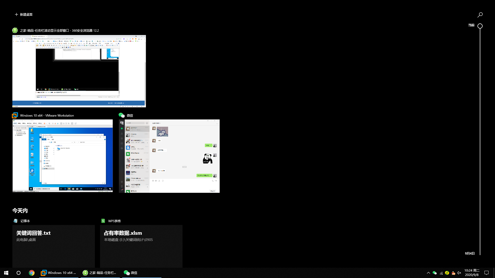
Task: Open the 微信 window thumbnail
Action: coord(169,156)
